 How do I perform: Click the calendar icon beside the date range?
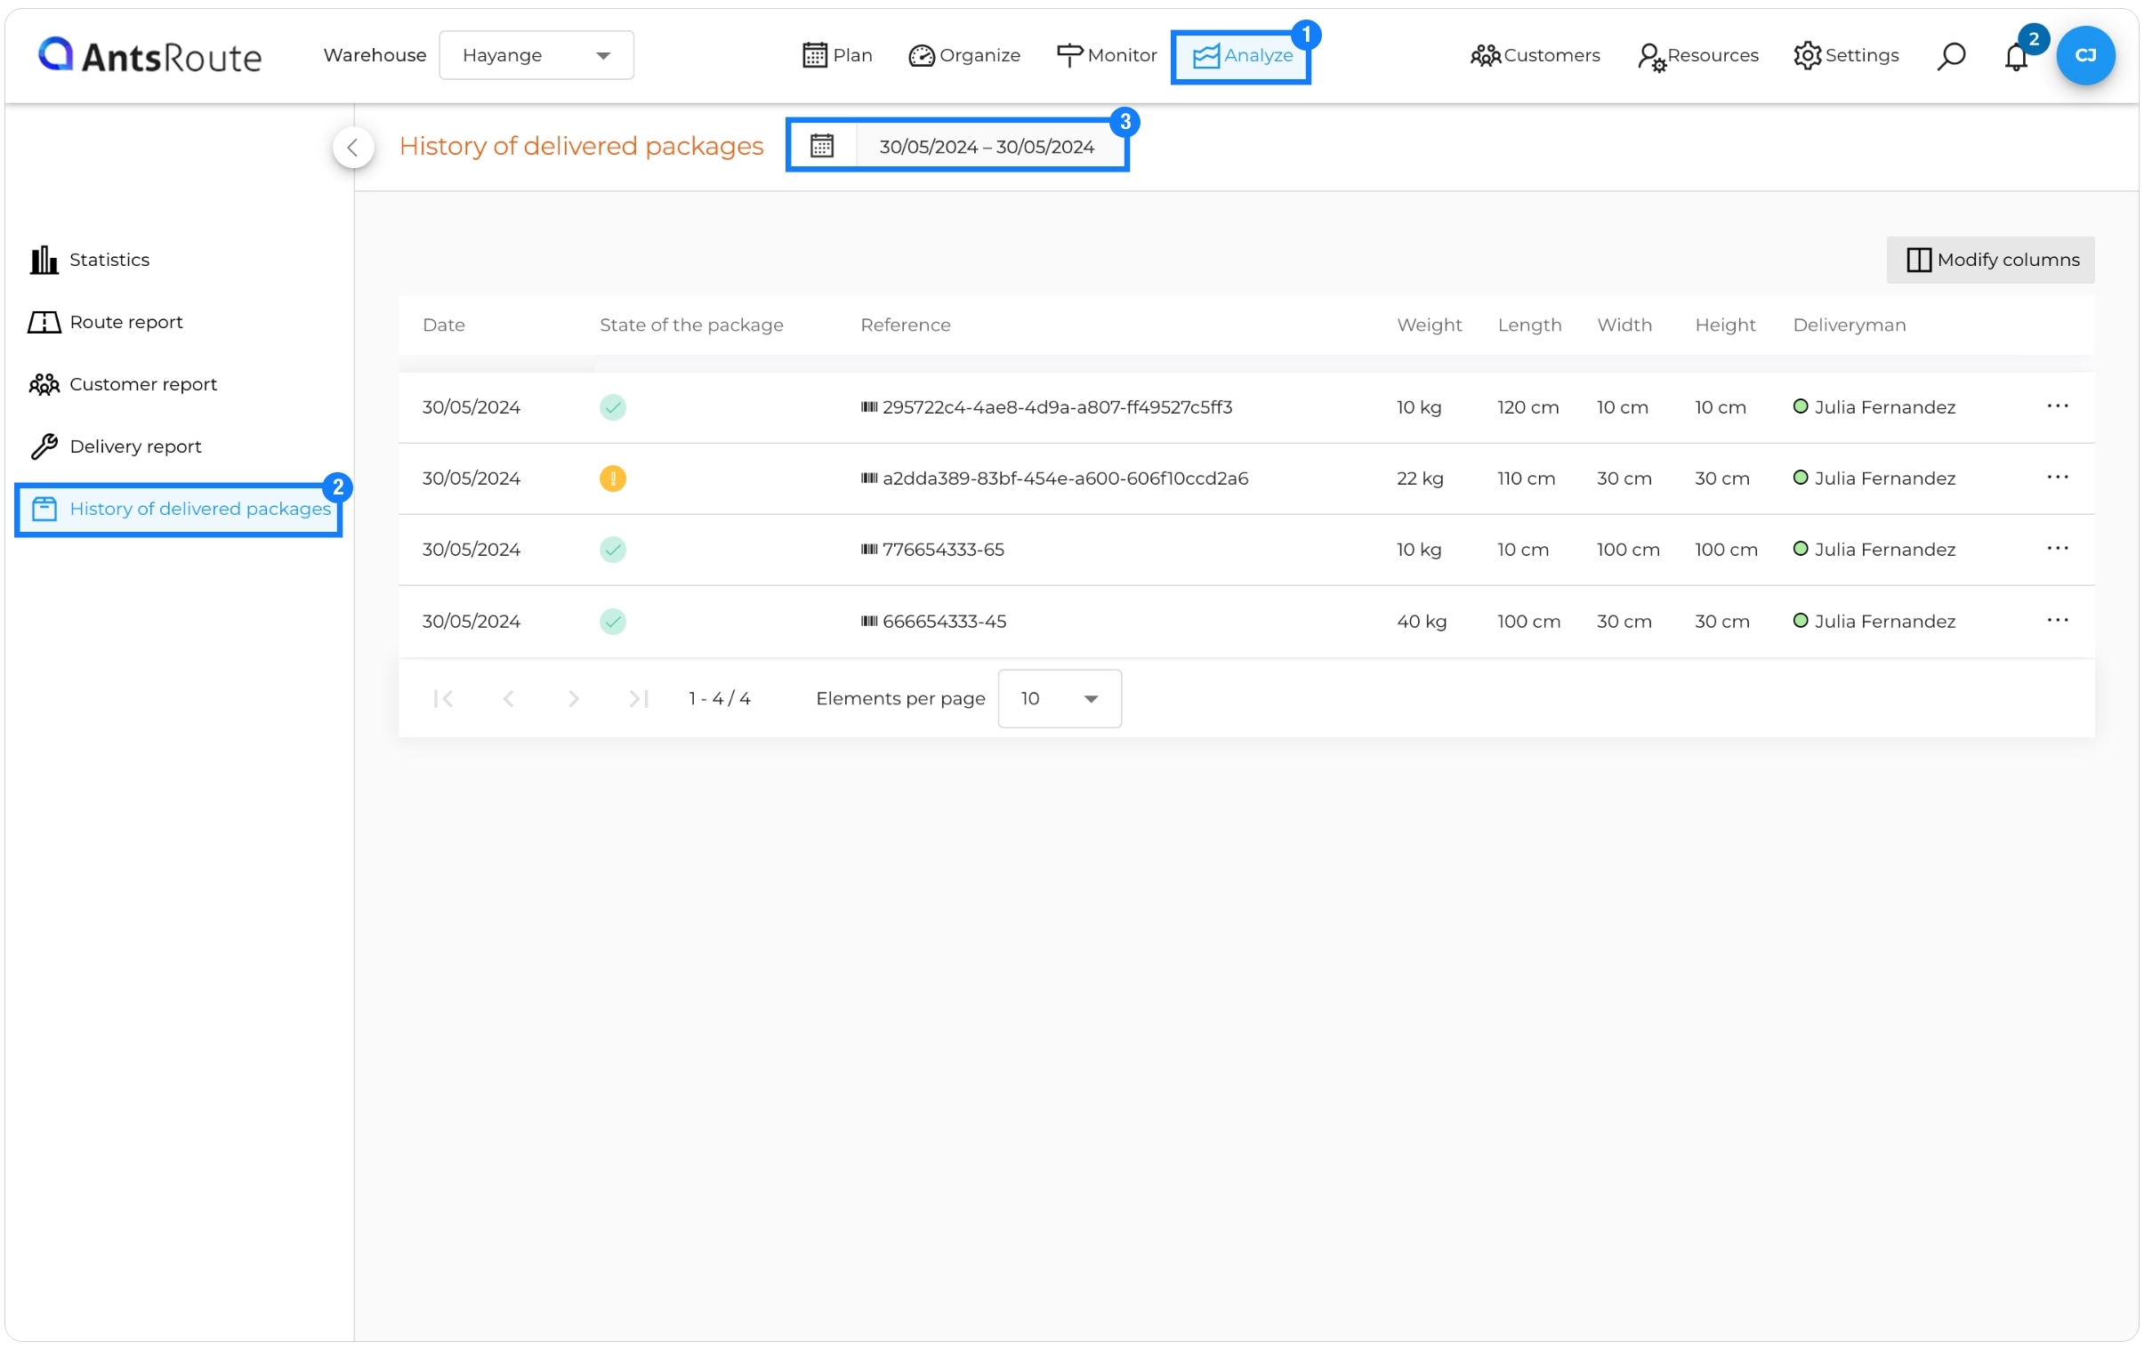(821, 146)
